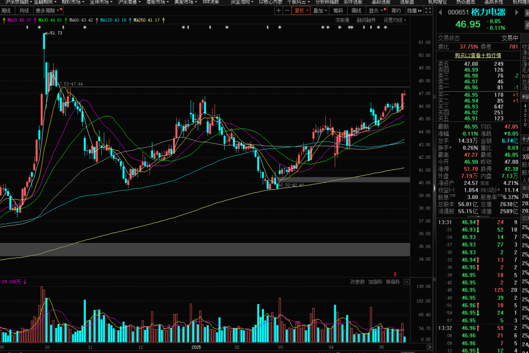Open 美股市场 menu
This screenshot has width=529, height=353.
click(x=185, y=2)
